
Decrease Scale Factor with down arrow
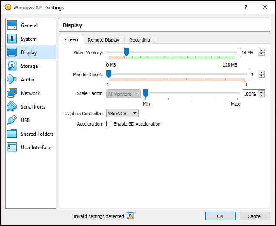point(262,96)
